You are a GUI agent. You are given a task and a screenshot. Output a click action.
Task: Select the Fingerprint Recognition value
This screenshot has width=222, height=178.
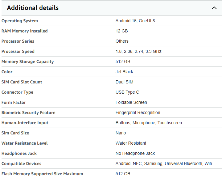click(138, 112)
